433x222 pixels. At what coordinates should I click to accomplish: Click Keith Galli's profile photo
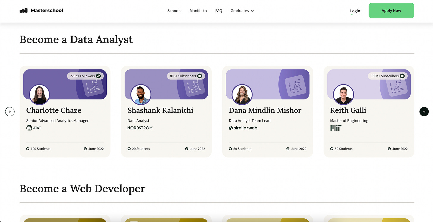(343, 95)
